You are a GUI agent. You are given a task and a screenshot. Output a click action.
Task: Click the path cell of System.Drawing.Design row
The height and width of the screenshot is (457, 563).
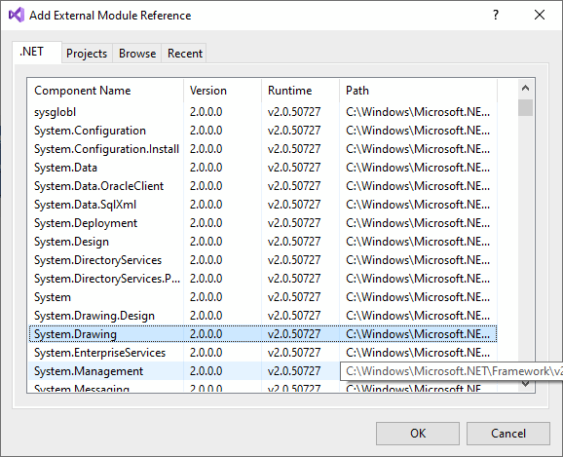(x=418, y=316)
